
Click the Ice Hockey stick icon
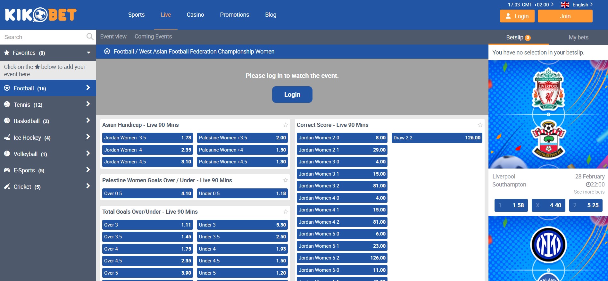[7, 137]
